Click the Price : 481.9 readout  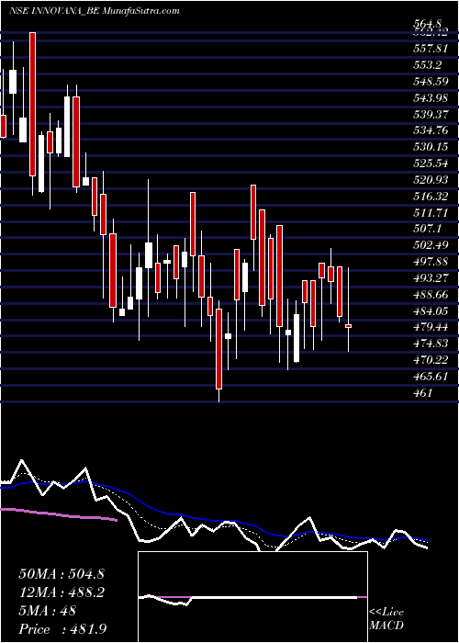click(63, 629)
